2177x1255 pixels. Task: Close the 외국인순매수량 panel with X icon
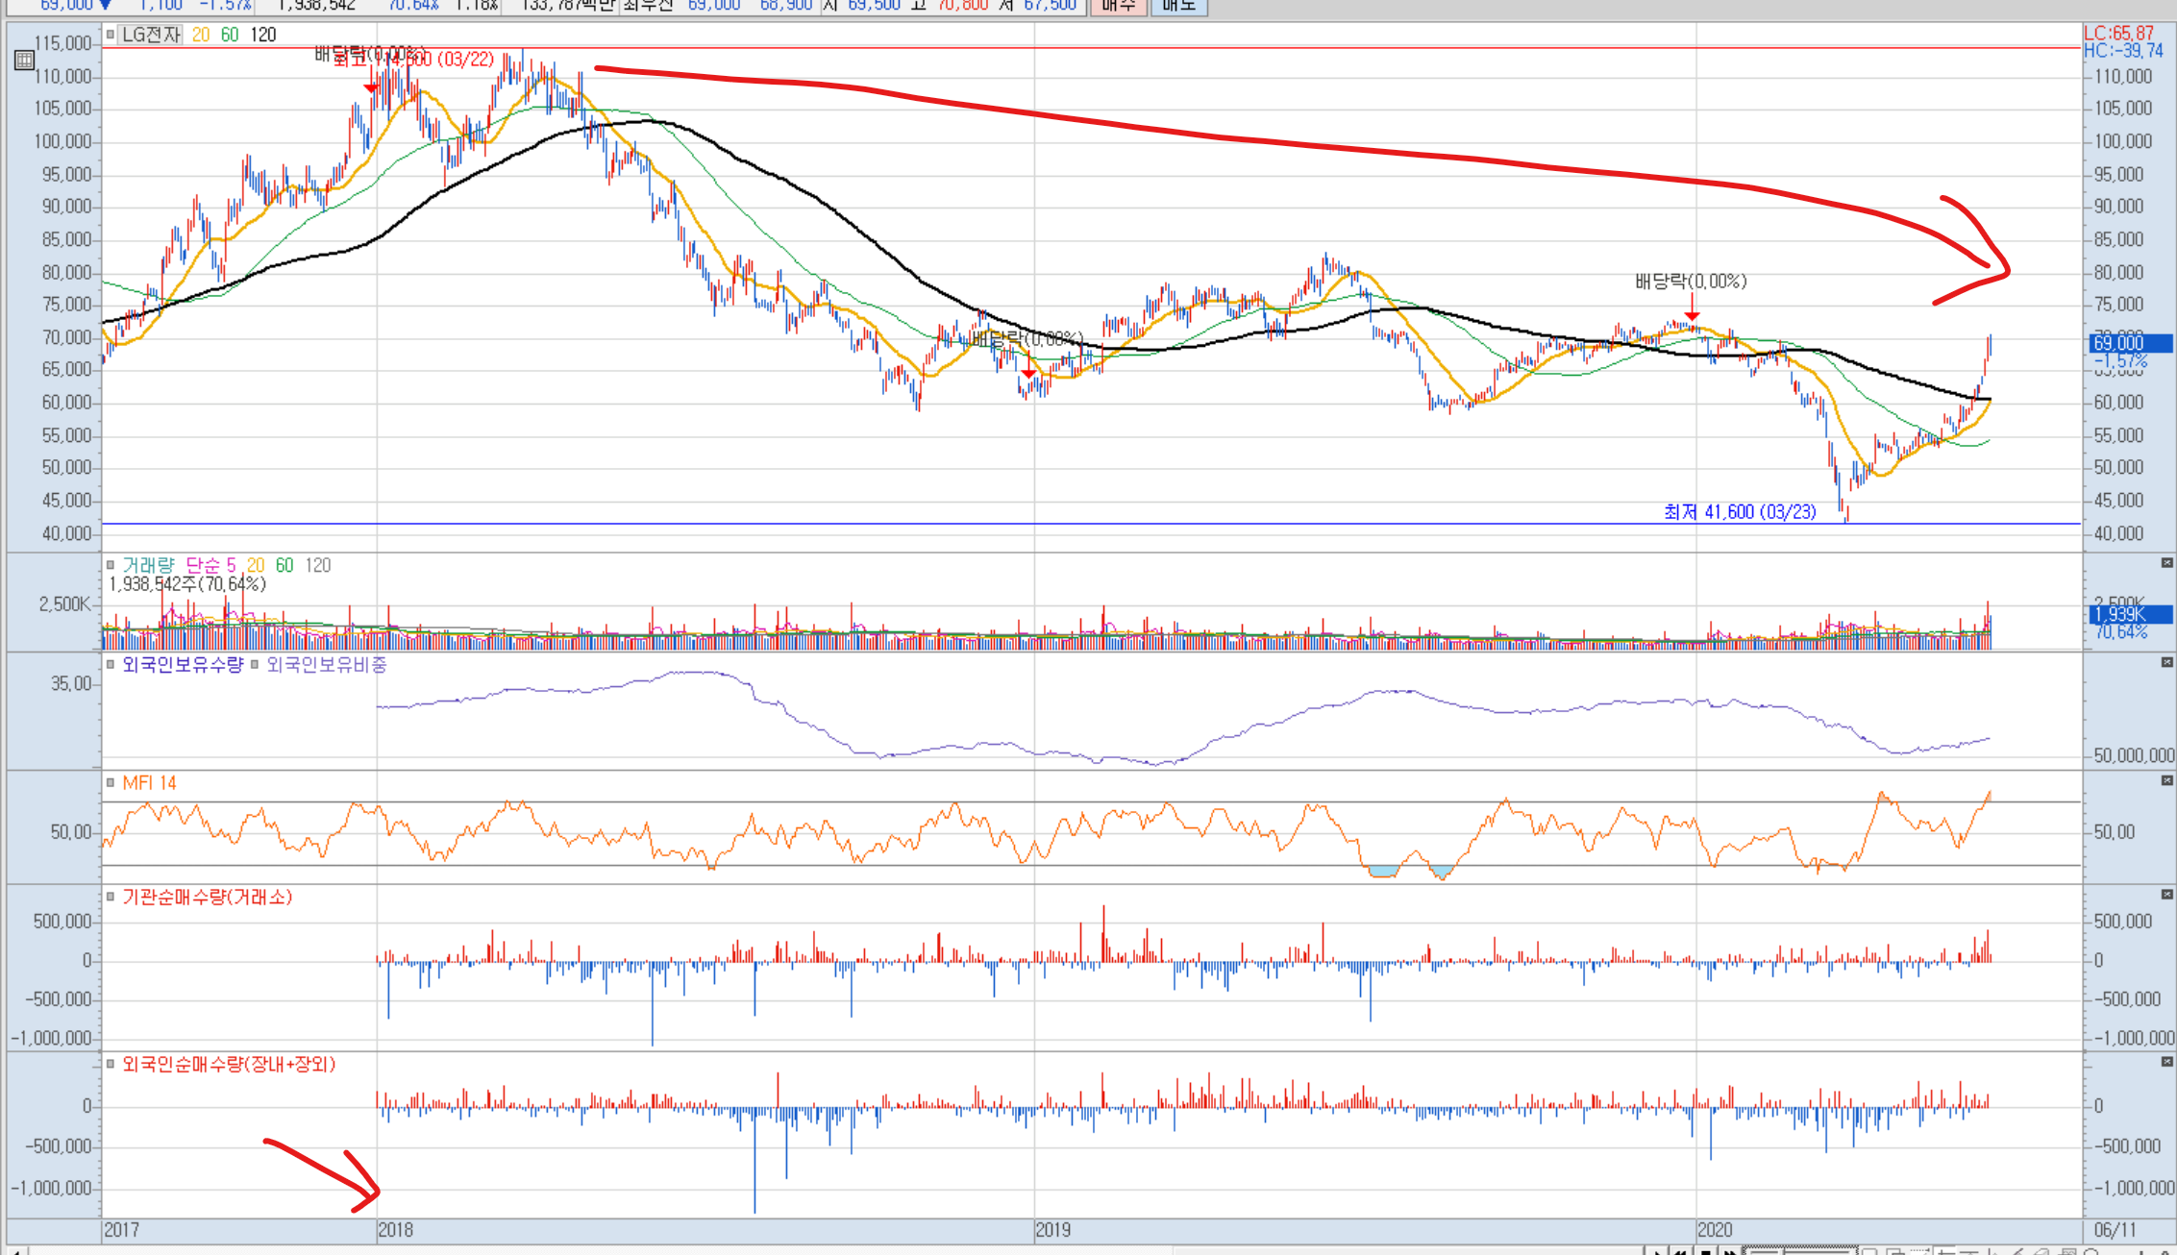point(2166,1062)
